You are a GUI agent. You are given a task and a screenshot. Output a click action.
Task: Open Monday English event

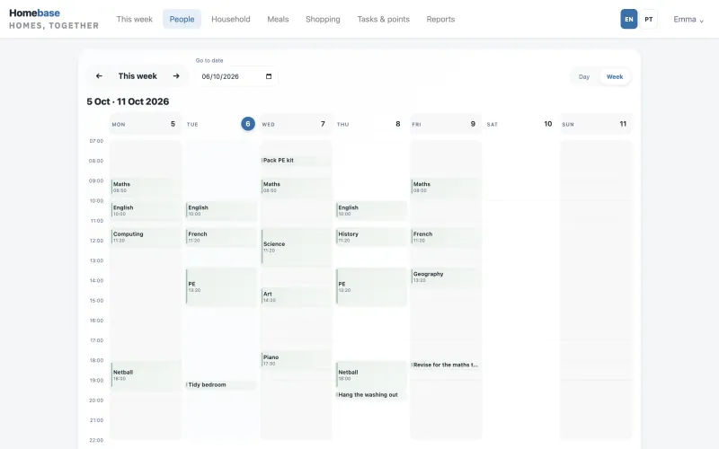[x=146, y=210]
